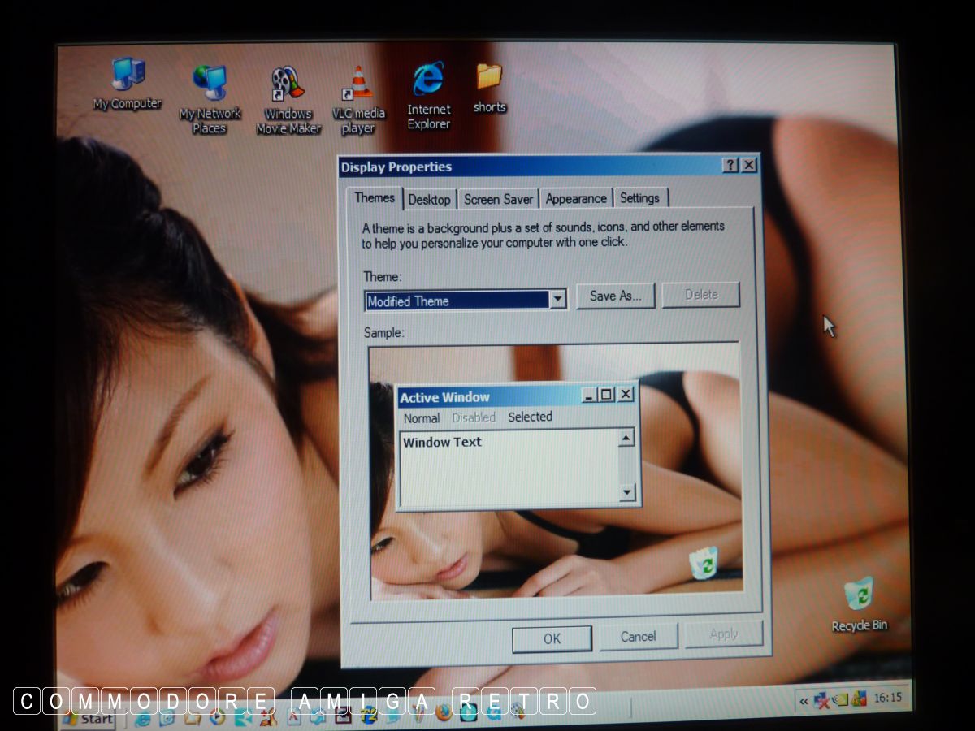Open the Settings tab
The width and height of the screenshot is (975, 731).
coord(639,198)
